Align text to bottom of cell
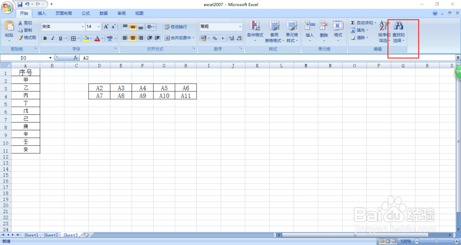 click(141, 27)
